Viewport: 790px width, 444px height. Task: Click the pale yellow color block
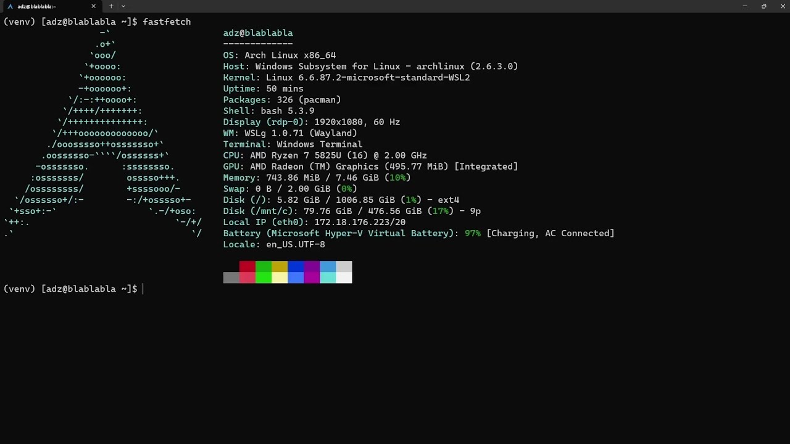(280, 277)
